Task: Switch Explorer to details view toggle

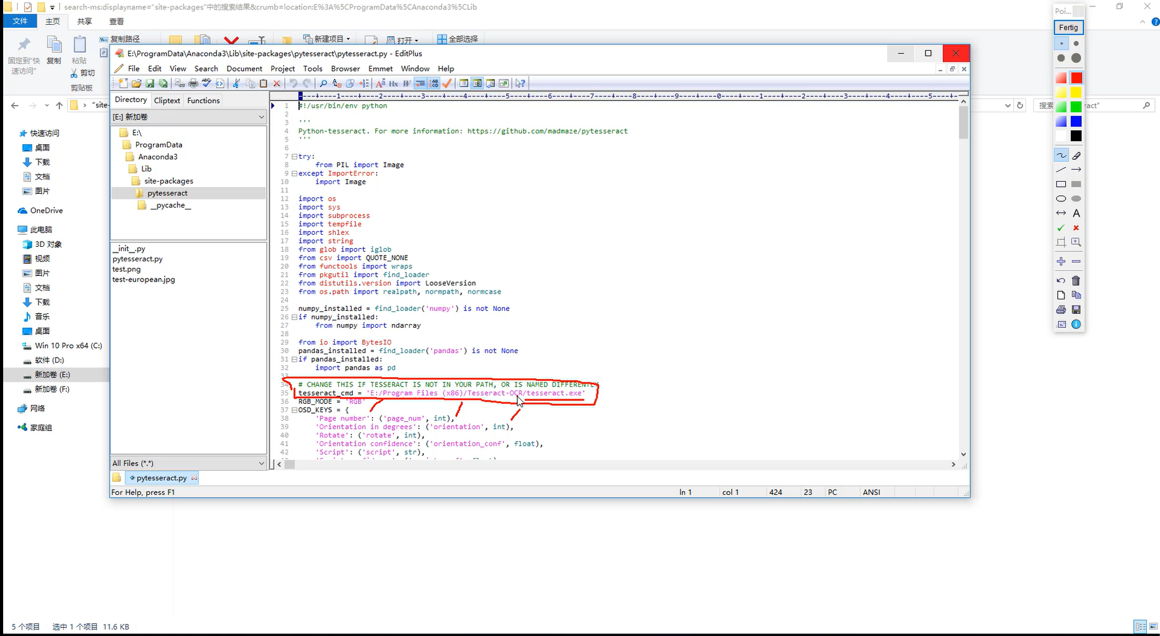Action: 1140,627
